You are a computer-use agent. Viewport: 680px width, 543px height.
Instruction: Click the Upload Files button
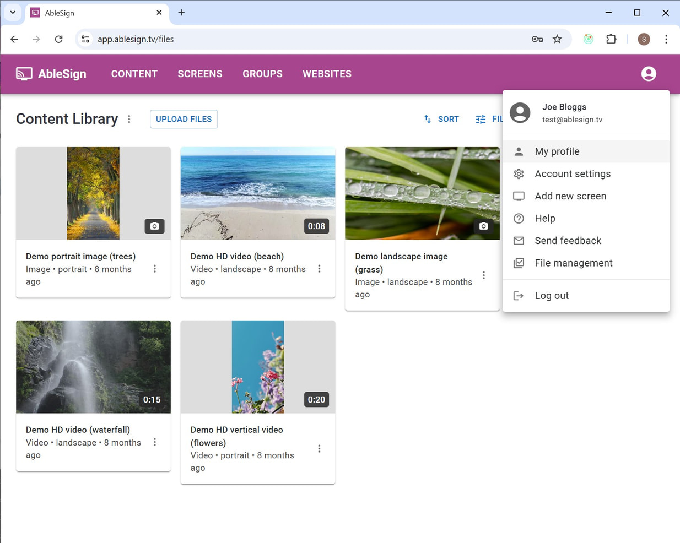[x=184, y=119]
